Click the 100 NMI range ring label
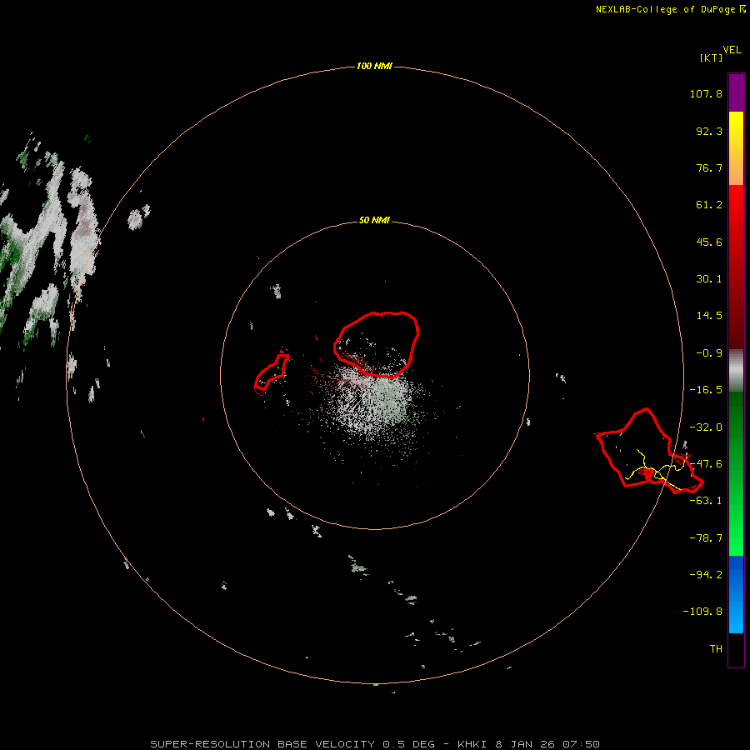Image resolution: width=750 pixels, height=750 pixels. tap(374, 66)
